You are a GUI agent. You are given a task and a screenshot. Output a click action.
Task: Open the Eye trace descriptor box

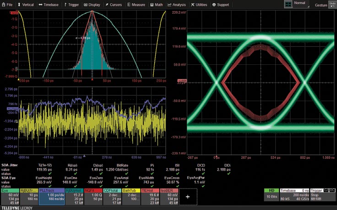point(10,196)
